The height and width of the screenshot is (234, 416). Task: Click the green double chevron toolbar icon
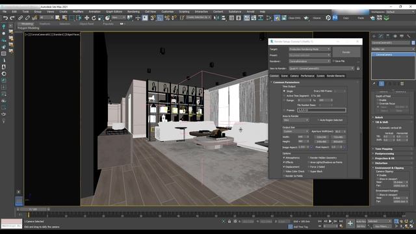pos(387,18)
